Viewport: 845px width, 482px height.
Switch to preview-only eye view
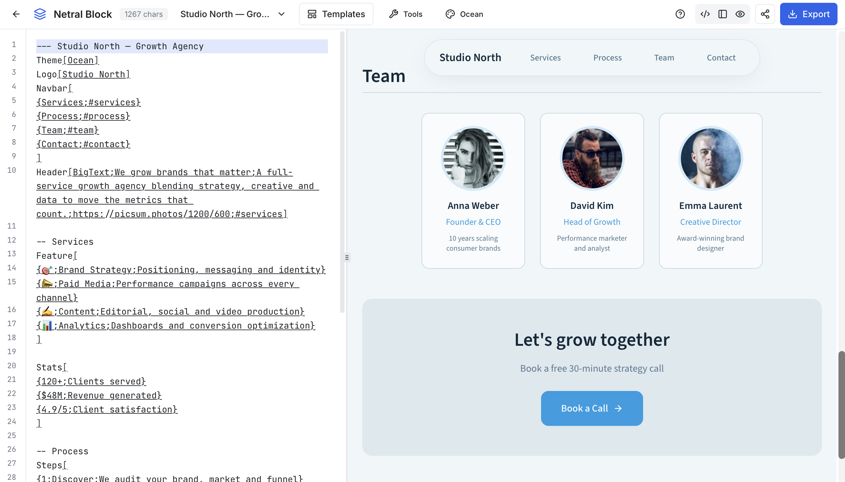pyautogui.click(x=740, y=14)
